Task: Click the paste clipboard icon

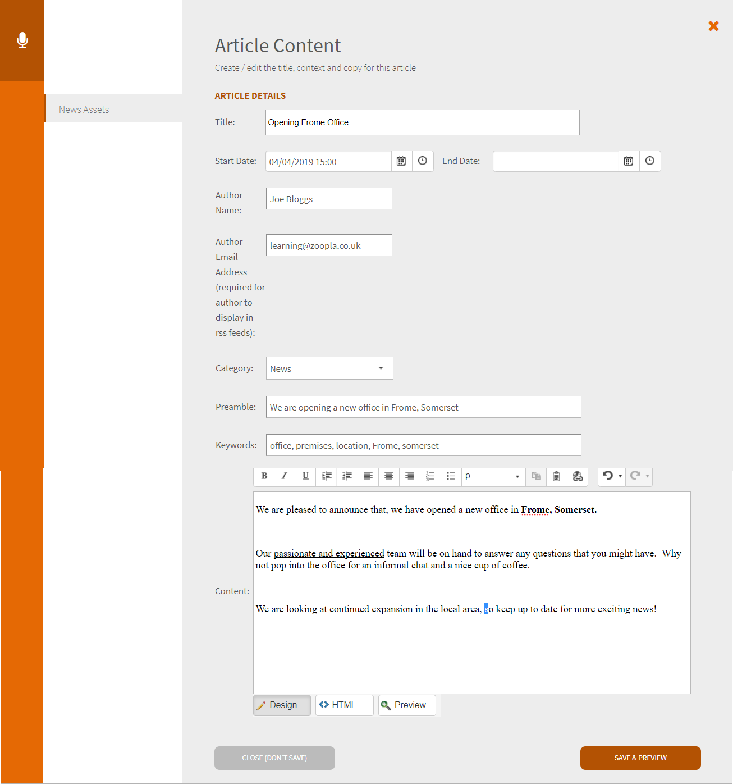Action: pyautogui.click(x=557, y=476)
